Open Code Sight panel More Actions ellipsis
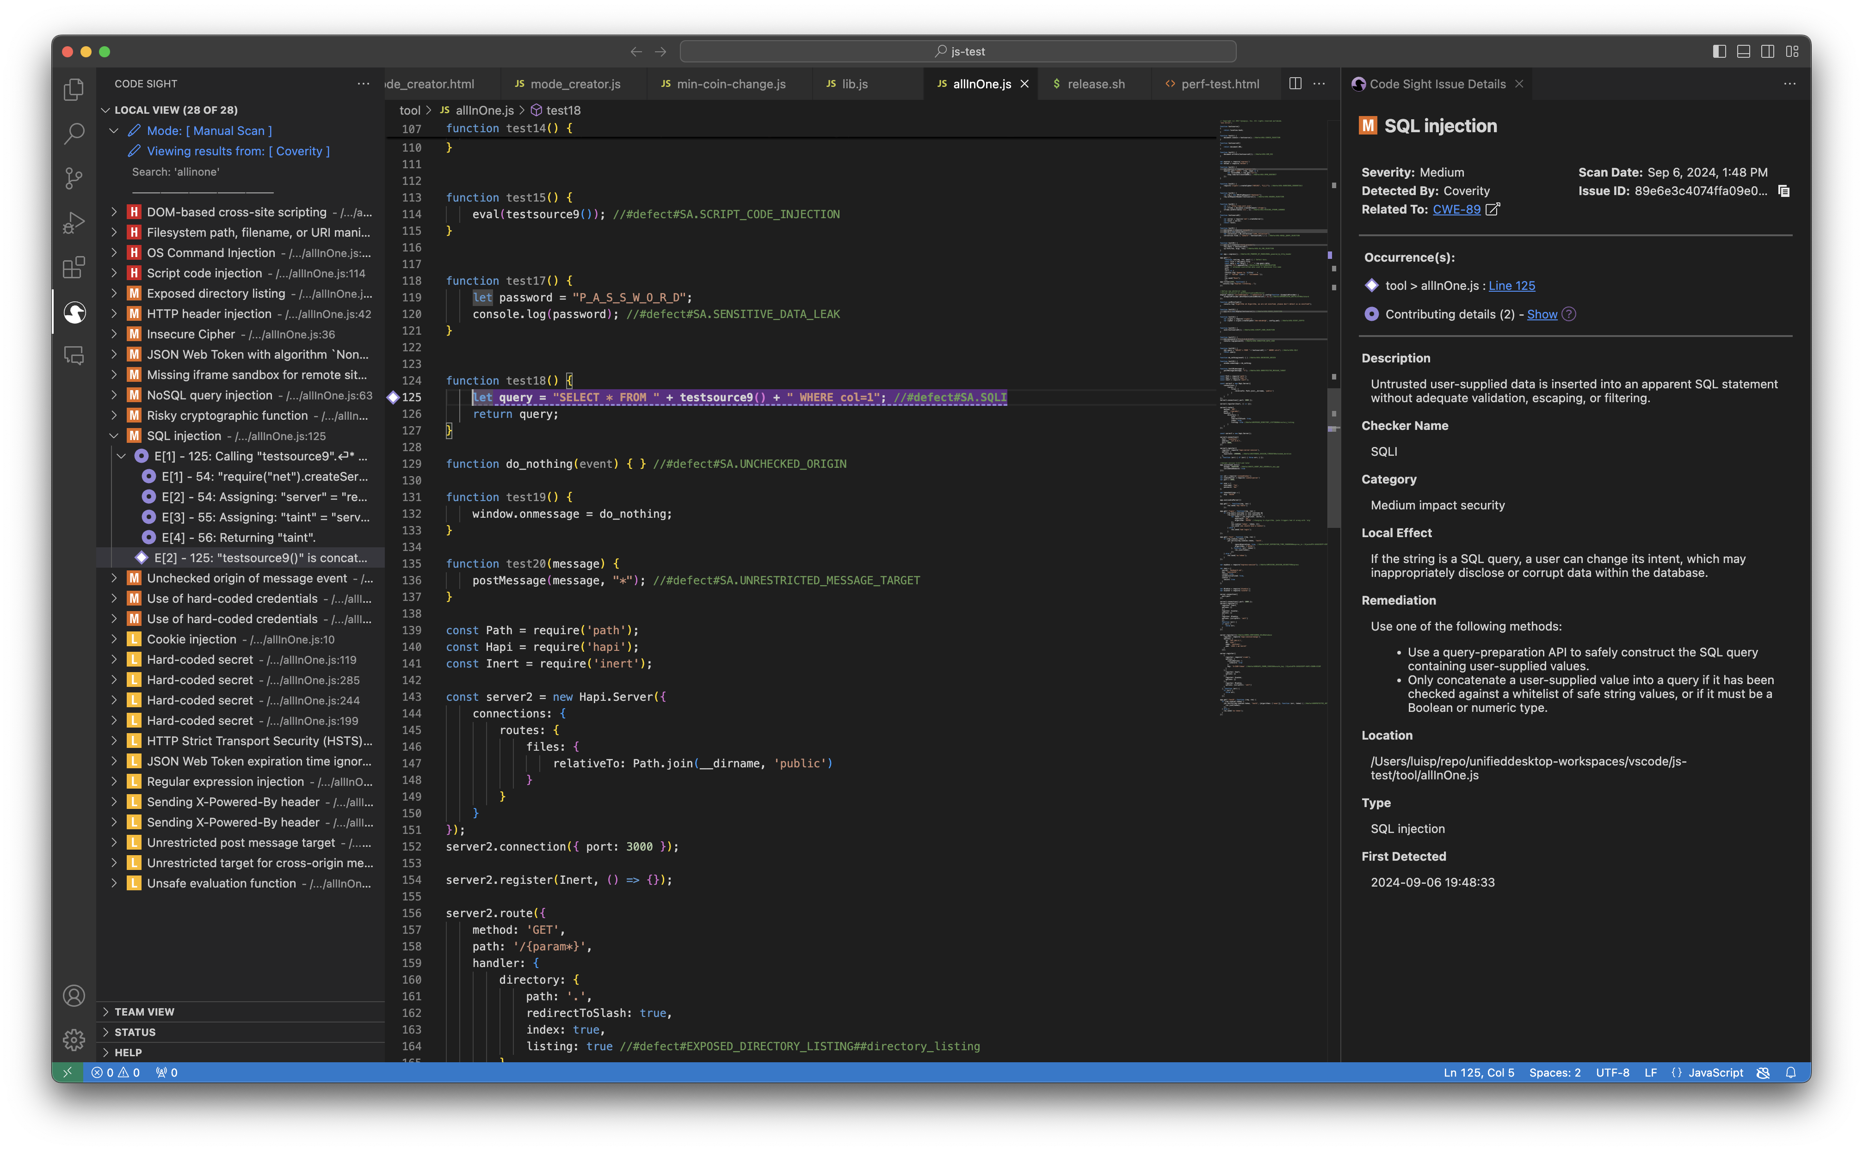The width and height of the screenshot is (1863, 1151). (364, 84)
